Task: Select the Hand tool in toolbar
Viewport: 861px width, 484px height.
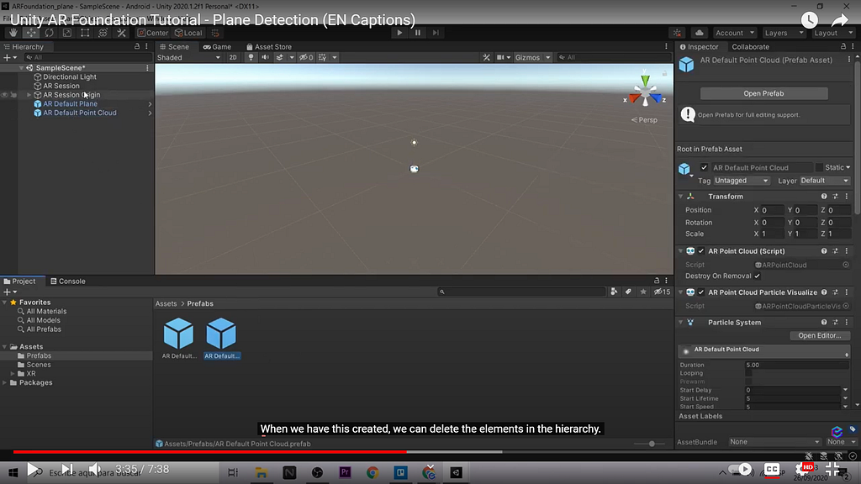Action: [x=13, y=33]
